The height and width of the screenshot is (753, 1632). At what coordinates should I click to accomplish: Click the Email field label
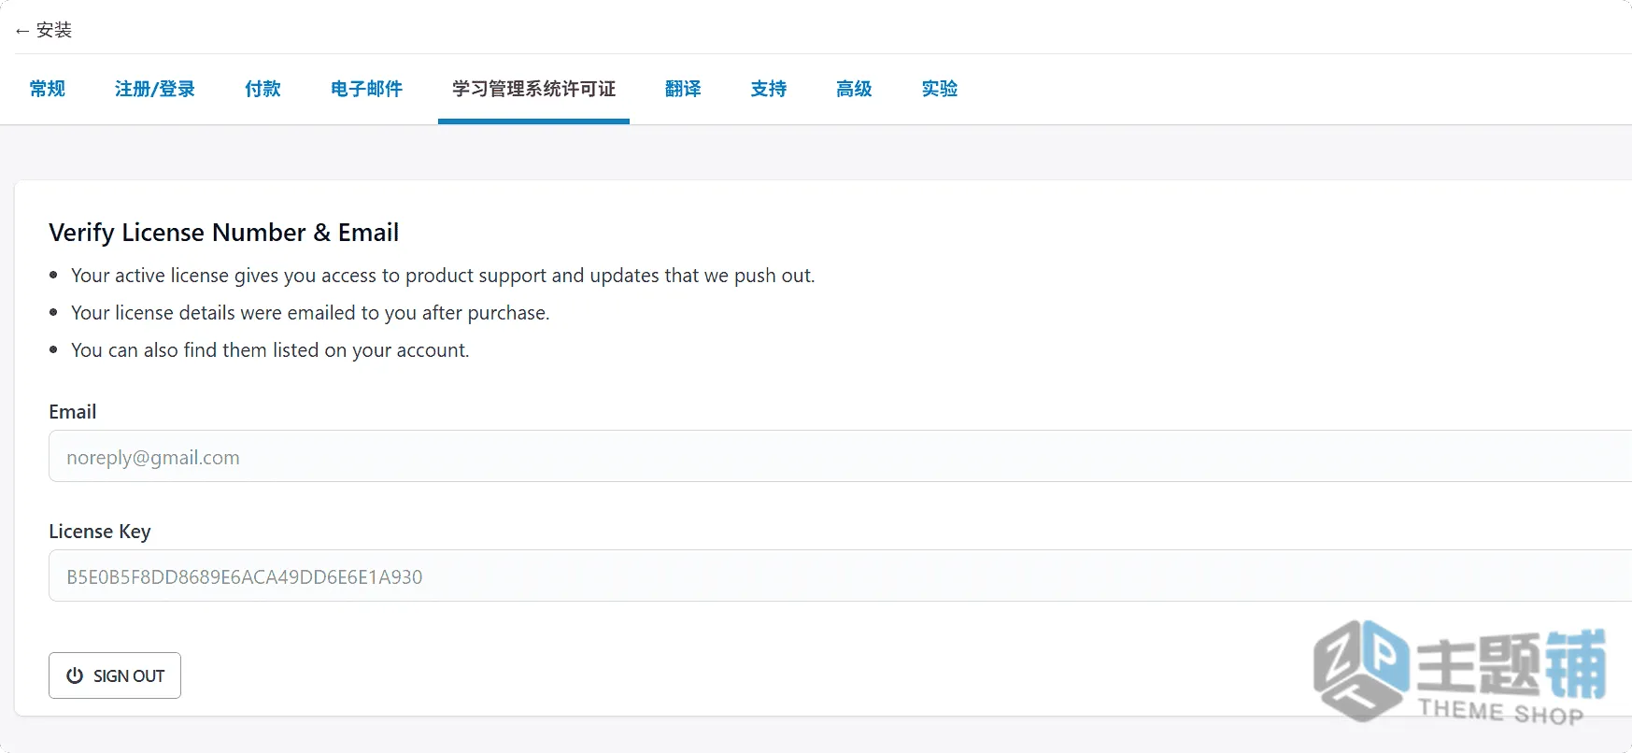[x=73, y=412]
